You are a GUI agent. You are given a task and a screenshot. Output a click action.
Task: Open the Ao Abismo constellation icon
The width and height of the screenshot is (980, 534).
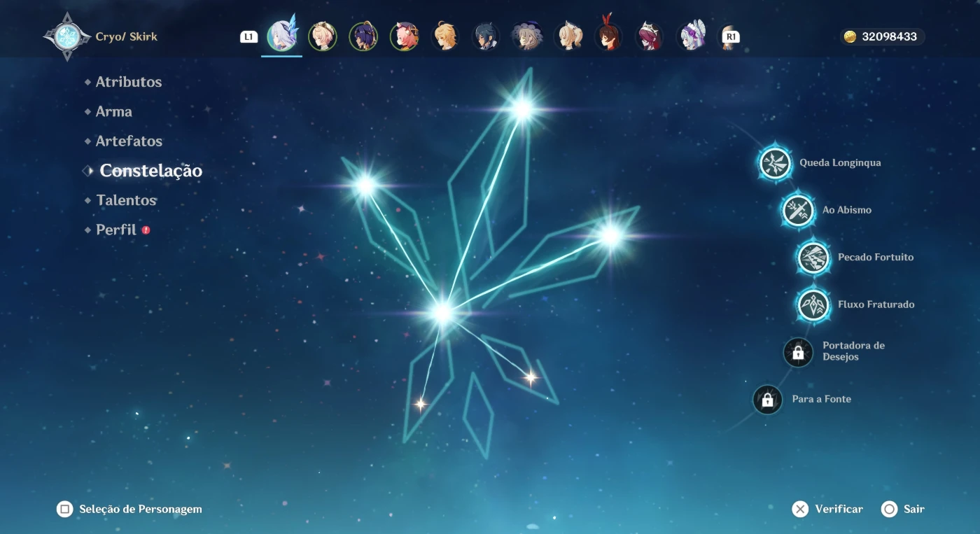(x=798, y=210)
